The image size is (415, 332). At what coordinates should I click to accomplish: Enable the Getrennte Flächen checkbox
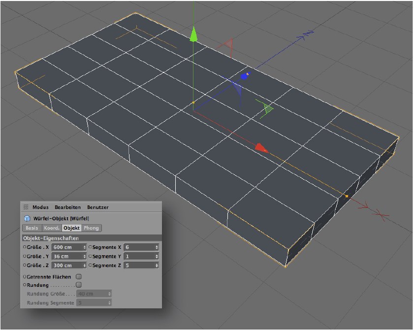pyautogui.click(x=79, y=277)
